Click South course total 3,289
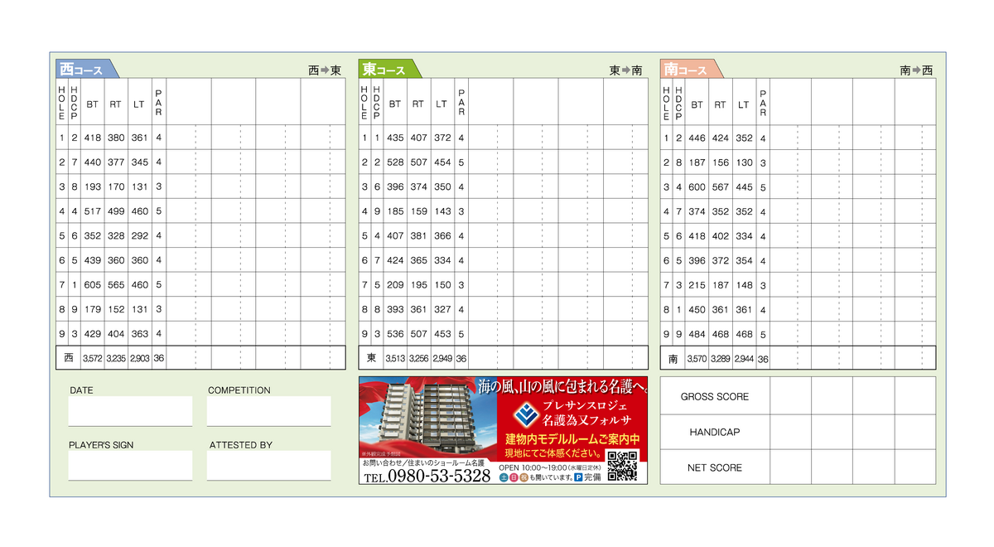Image resolution: width=994 pixels, height=547 pixels. (721, 360)
